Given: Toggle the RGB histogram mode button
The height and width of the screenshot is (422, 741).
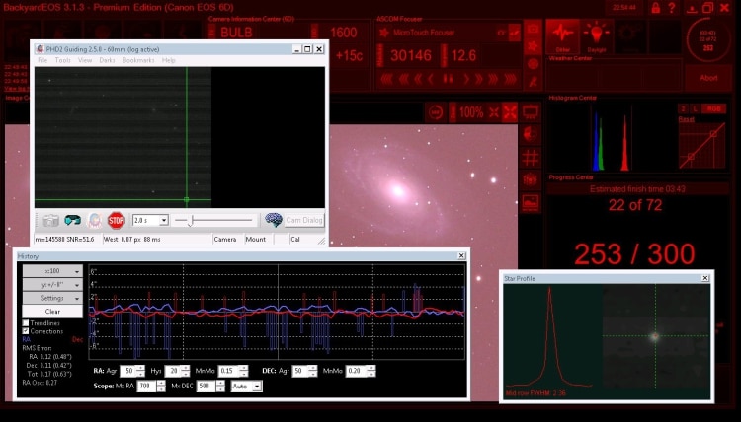Looking at the screenshot, I should [713, 108].
